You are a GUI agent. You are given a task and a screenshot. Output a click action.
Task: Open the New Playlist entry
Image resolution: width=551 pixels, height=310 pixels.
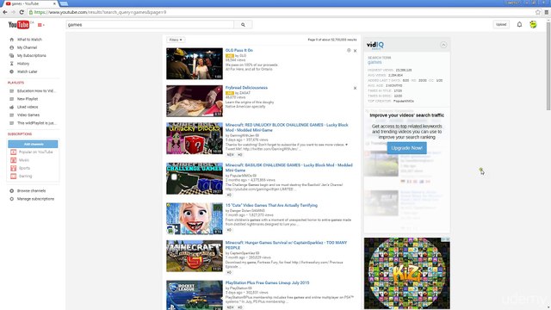[x=28, y=99]
